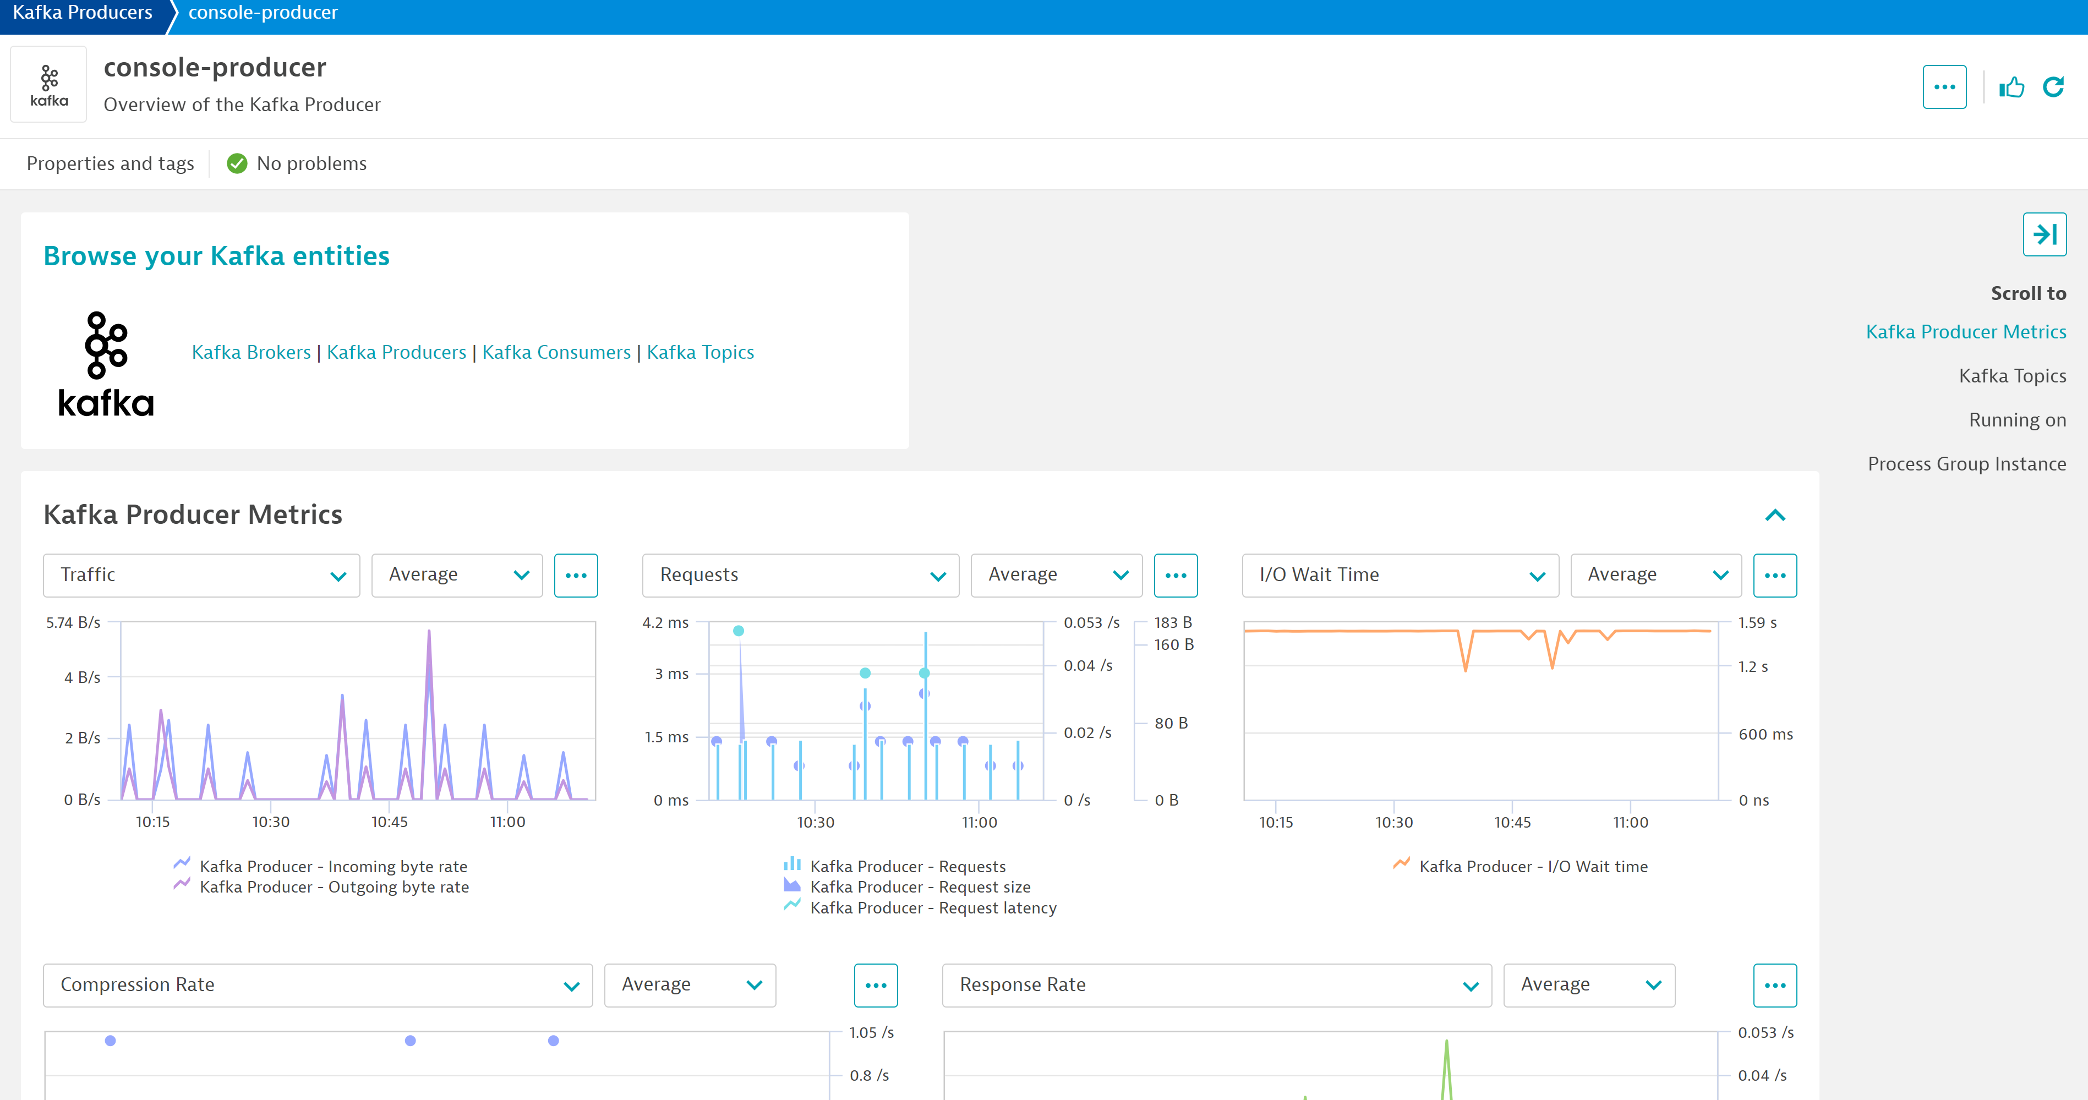Open I/O Wait Time chart ellipsis menu
This screenshot has height=1100, width=2088.
1774,574
